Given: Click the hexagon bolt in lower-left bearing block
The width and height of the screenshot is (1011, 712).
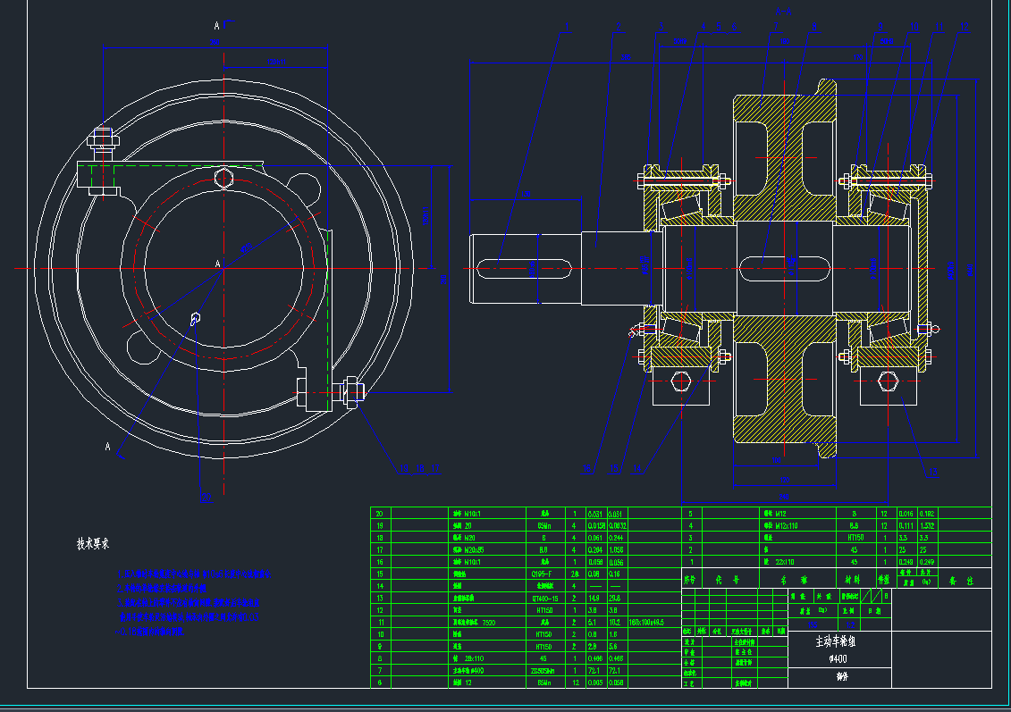Looking at the screenshot, I should click(680, 382).
